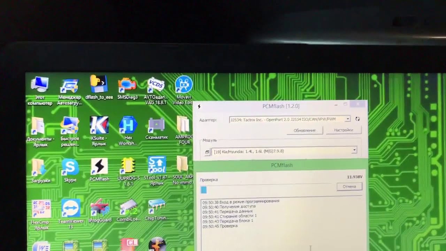Click the green PCMflash dialog header
This screenshot has height=251, width=446.
282,165
